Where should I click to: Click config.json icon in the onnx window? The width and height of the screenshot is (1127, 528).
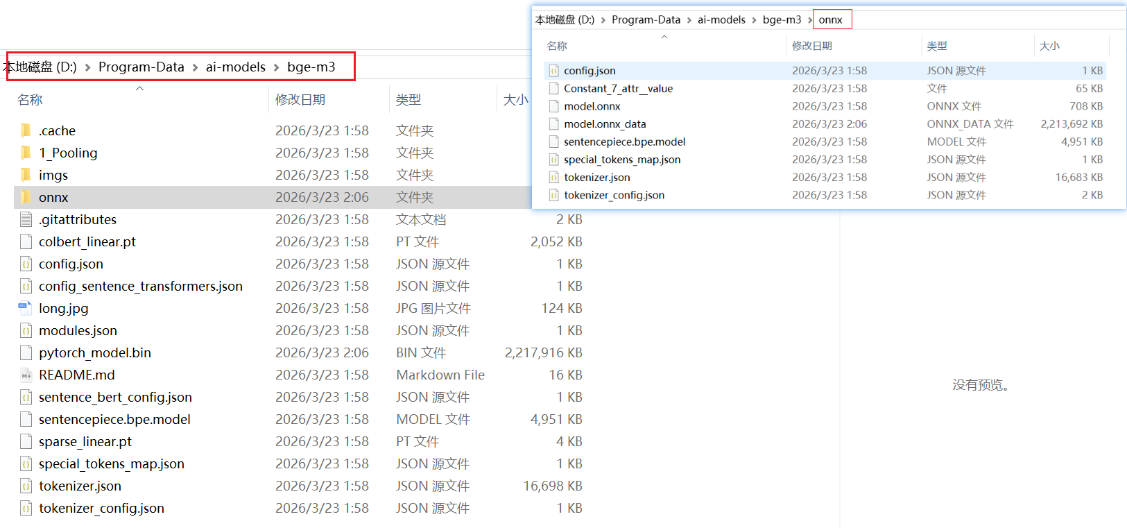(553, 71)
